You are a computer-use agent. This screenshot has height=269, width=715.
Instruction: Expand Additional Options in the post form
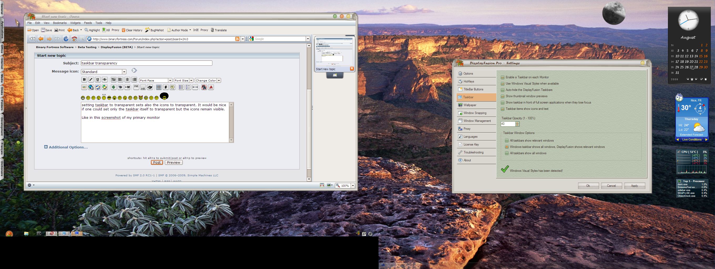pyautogui.click(x=66, y=147)
